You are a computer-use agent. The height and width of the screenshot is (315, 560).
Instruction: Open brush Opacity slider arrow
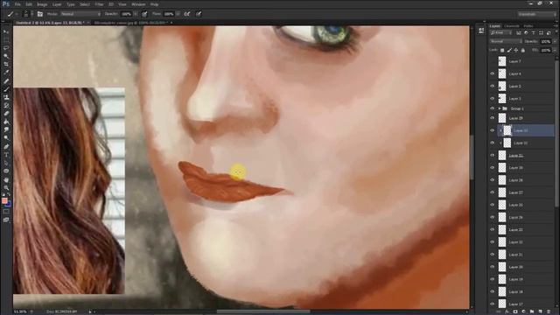pos(136,14)
